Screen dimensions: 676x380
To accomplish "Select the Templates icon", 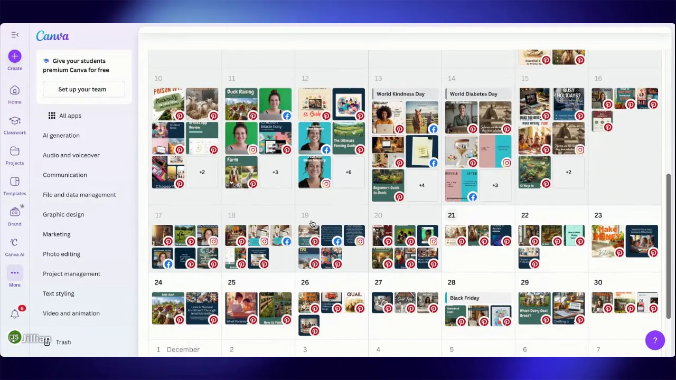I will coord(14,182).
